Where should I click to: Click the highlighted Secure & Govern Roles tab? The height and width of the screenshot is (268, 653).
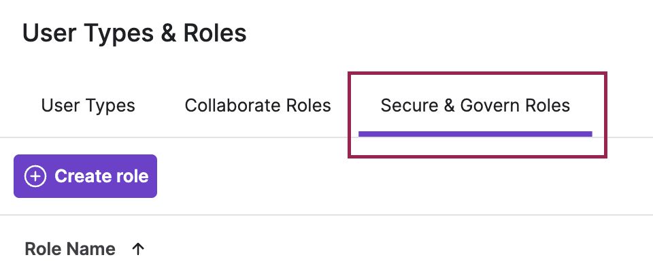475,105
